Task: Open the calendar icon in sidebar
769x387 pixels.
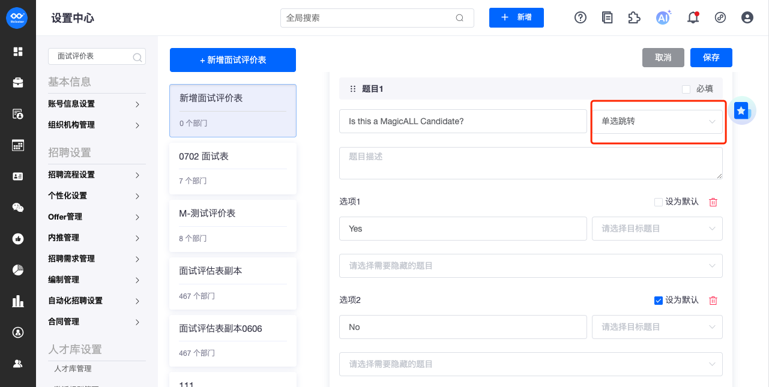Action: (x=18, y=145)
